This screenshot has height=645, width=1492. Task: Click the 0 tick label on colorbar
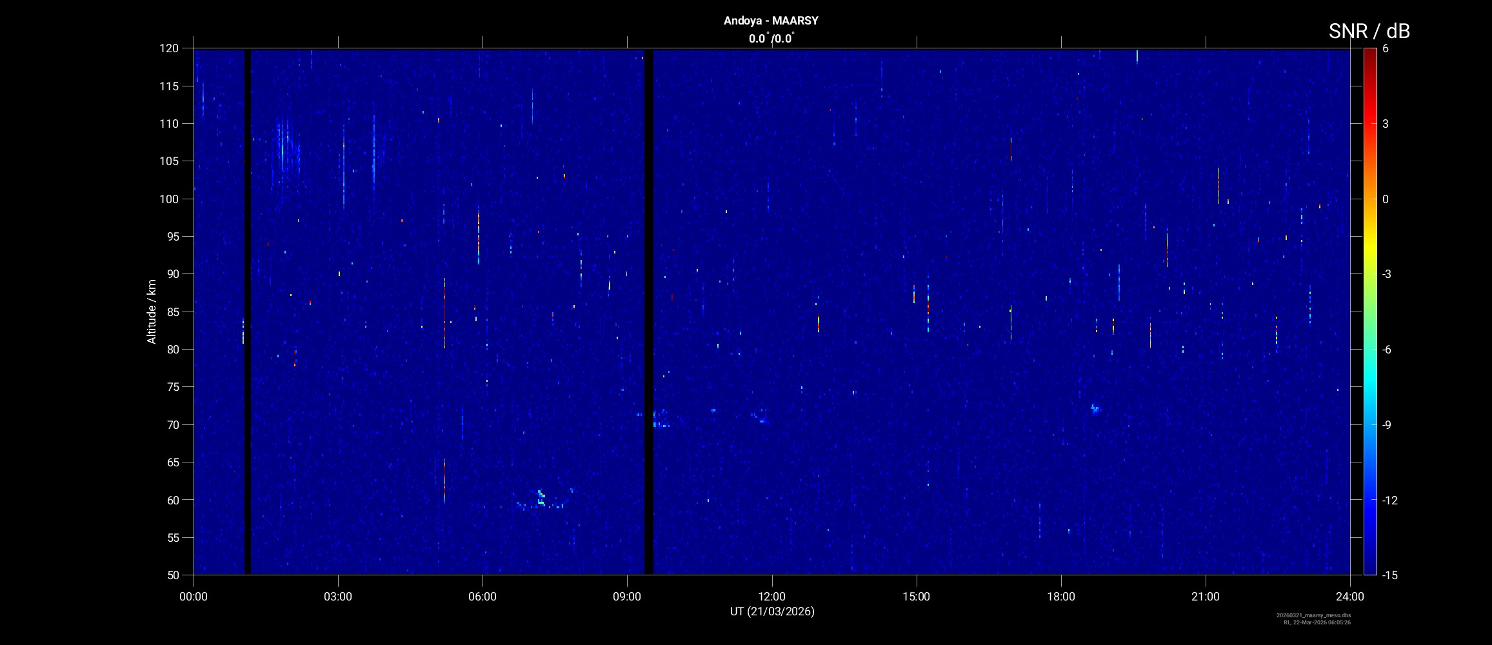pos(1386,199)
